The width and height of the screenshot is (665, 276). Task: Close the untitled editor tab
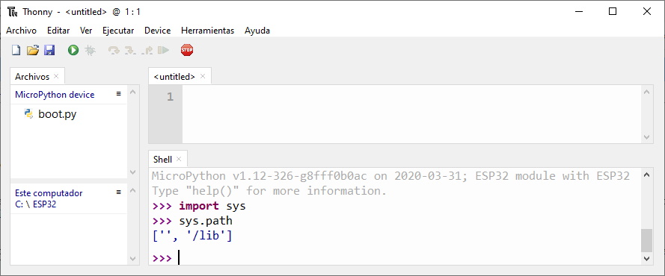click(x=203, y=76)
